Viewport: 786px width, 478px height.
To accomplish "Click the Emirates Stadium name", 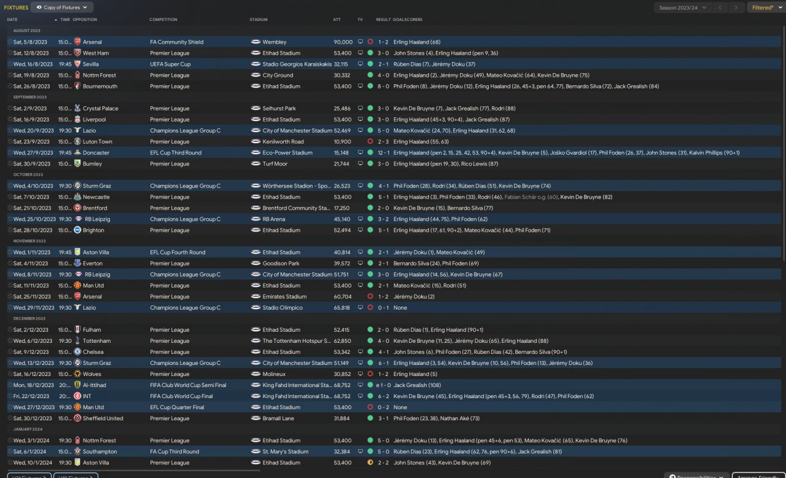I will (x=284, y=296).
